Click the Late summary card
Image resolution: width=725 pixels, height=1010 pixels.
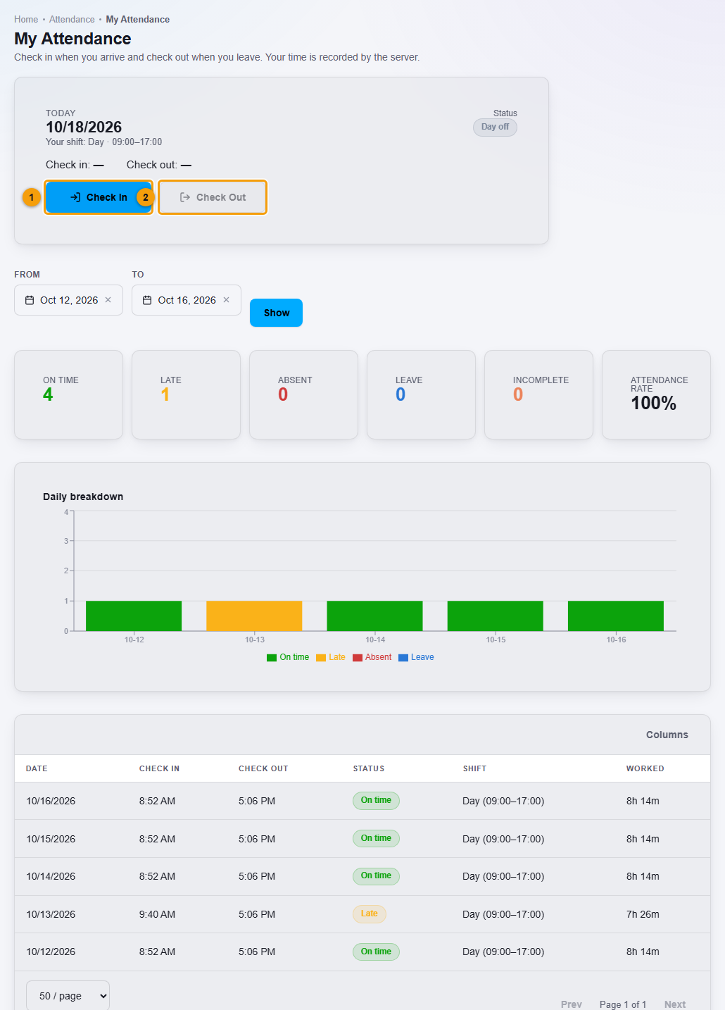(x=186, y=394)
